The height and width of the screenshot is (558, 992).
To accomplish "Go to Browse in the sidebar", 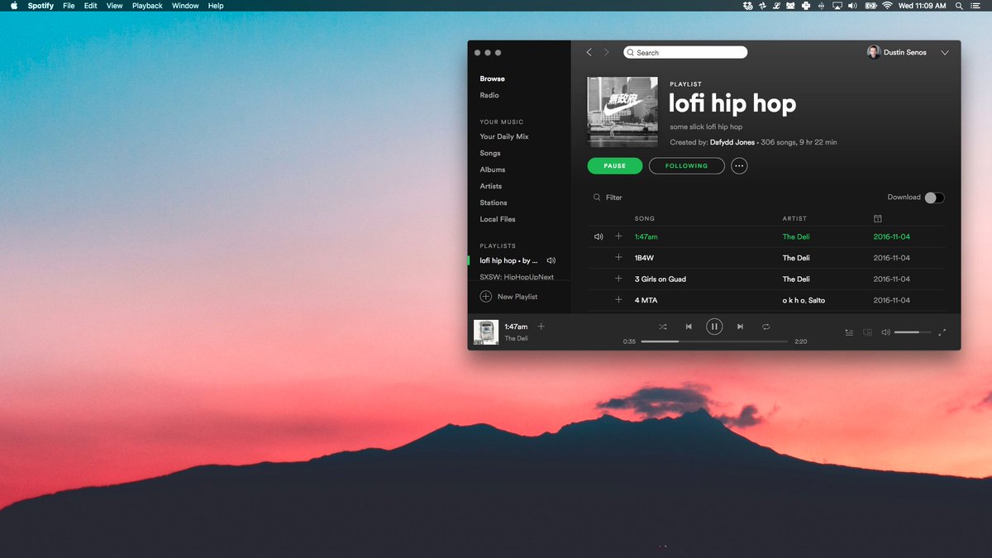I will click(x=492, y=79).
